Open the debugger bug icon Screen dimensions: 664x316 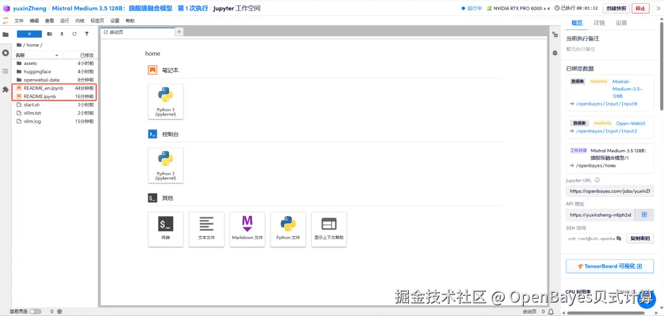pos(555,53)
